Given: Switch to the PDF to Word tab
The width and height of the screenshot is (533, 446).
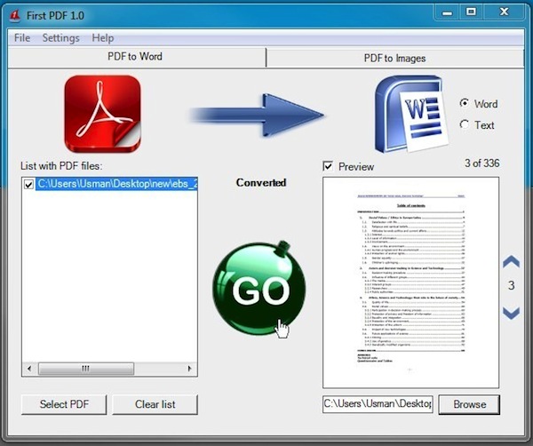Looking at the screenshot, I should [136, 57].
